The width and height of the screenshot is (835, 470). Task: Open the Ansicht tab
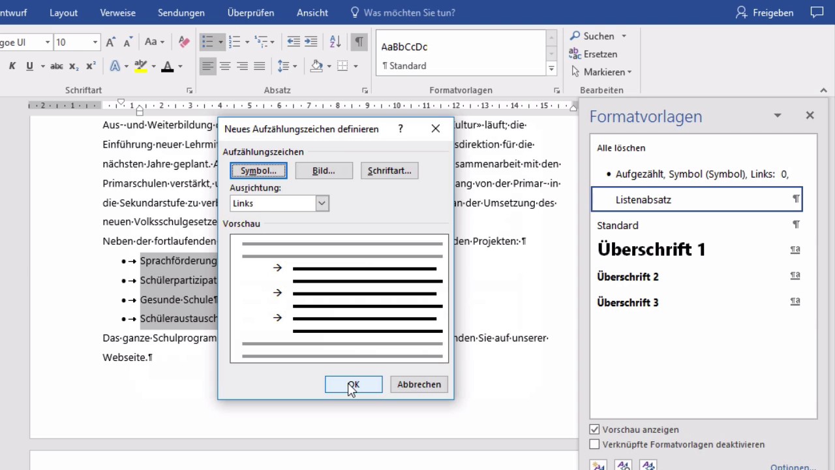[312, 12]
